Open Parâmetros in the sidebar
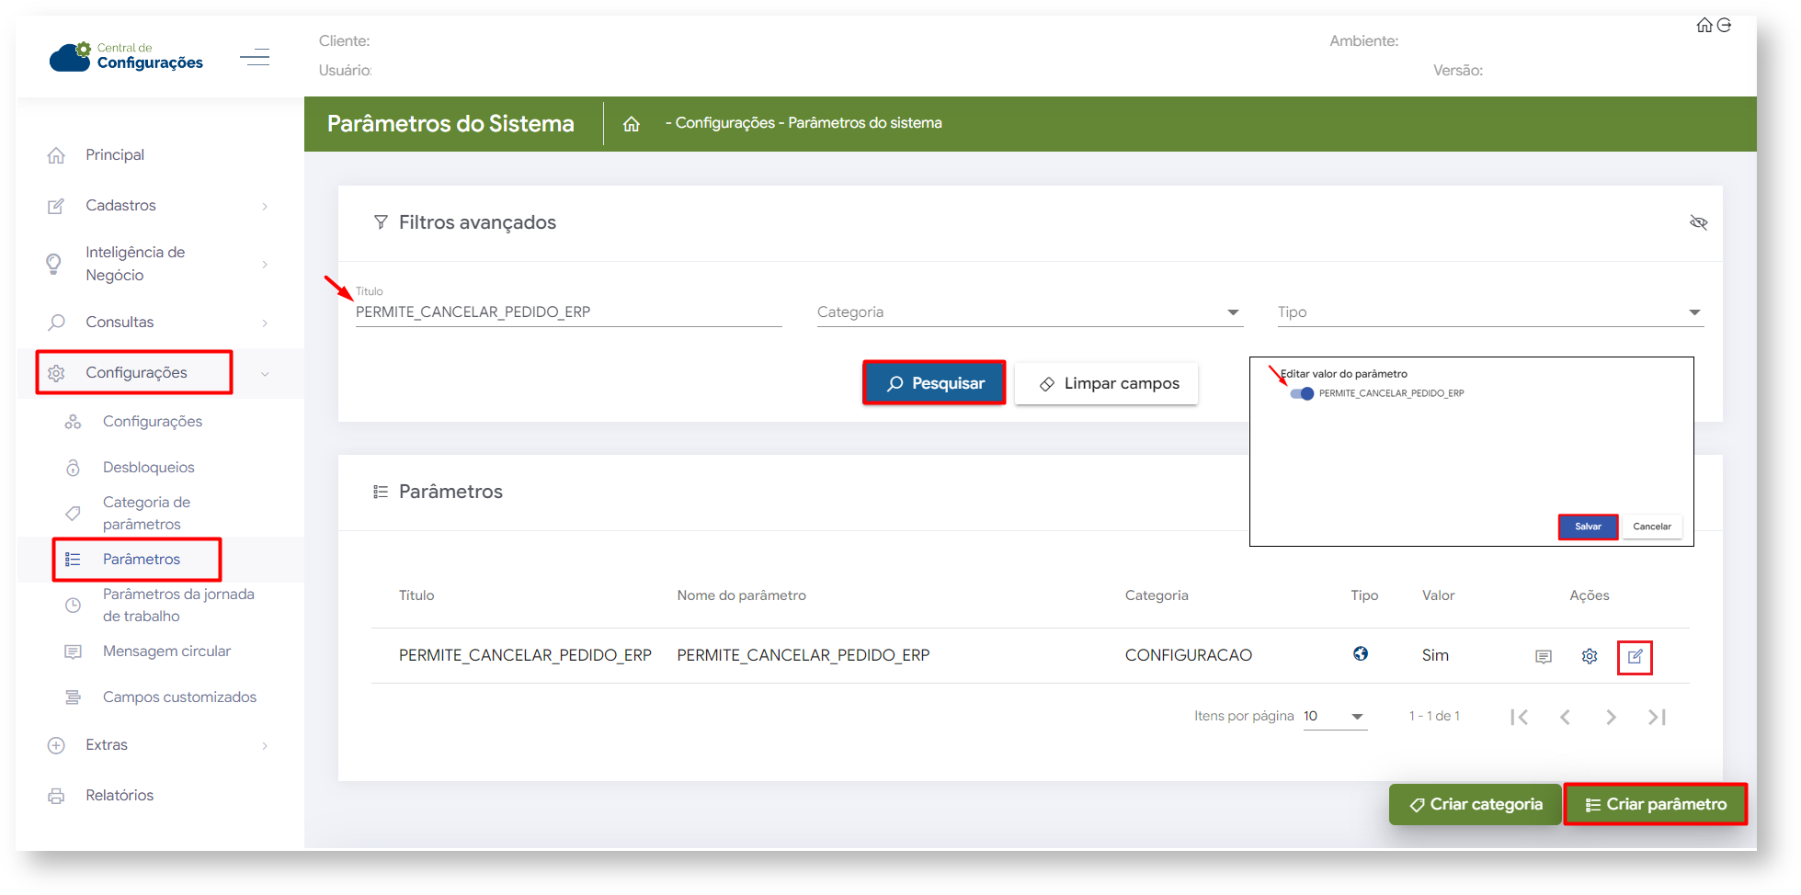1801x895 pixels. pos(141,560)
